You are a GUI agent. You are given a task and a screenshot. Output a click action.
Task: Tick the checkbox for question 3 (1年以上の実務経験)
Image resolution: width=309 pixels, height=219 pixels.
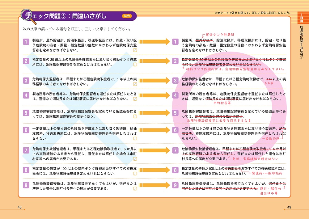[x=135, y=84]
